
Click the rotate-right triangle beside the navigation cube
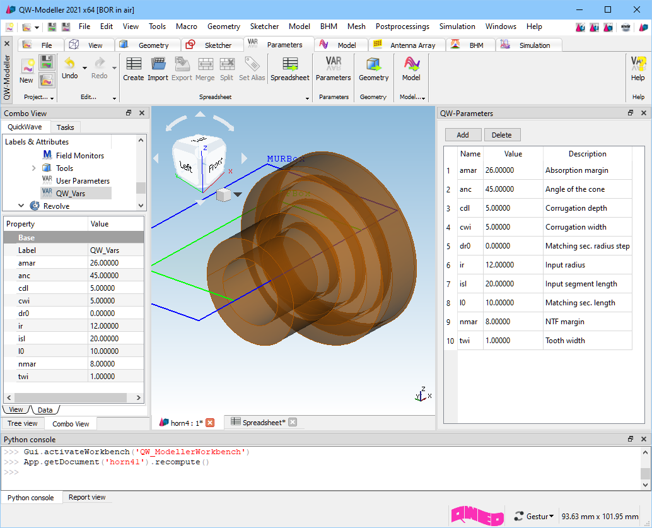pos(244,158)
